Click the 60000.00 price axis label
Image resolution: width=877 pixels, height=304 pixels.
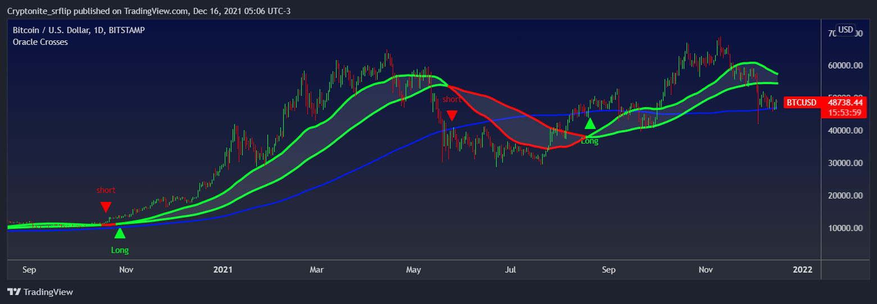845,66
